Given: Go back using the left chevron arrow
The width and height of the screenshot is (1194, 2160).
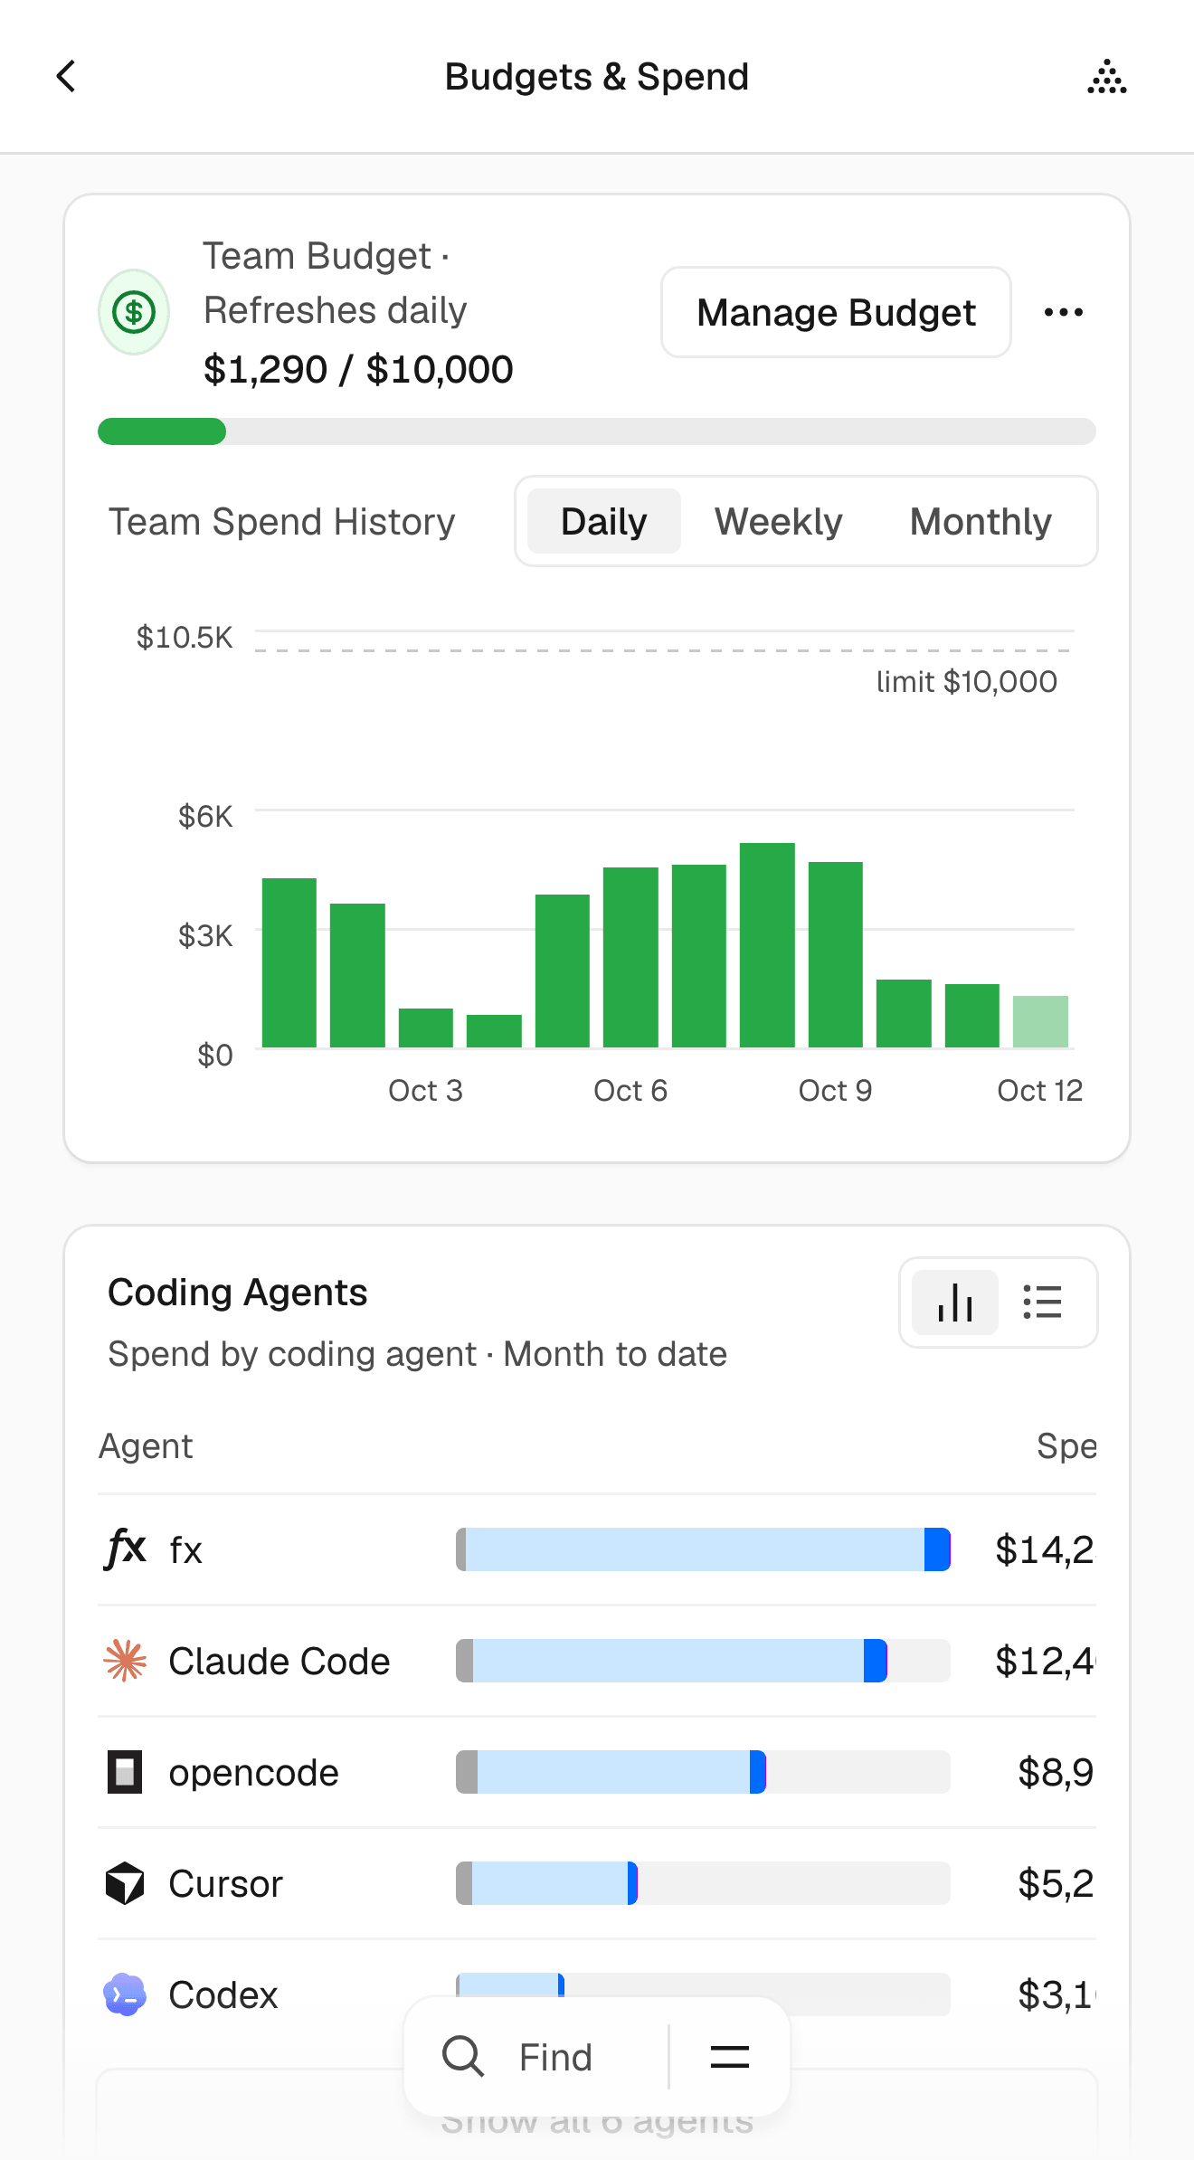Looking at the screenshot, I should click(66, 77).
